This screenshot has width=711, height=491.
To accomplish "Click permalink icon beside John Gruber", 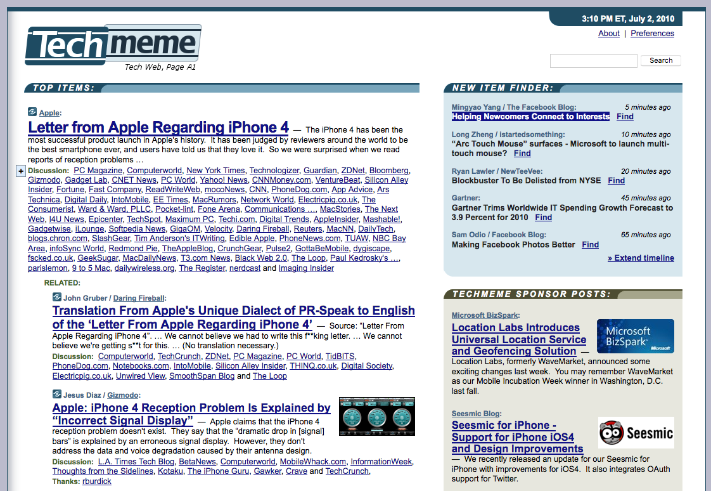I will (x=56, y=298).
